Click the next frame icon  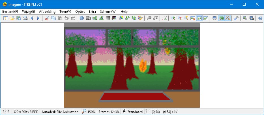point(156,18)
